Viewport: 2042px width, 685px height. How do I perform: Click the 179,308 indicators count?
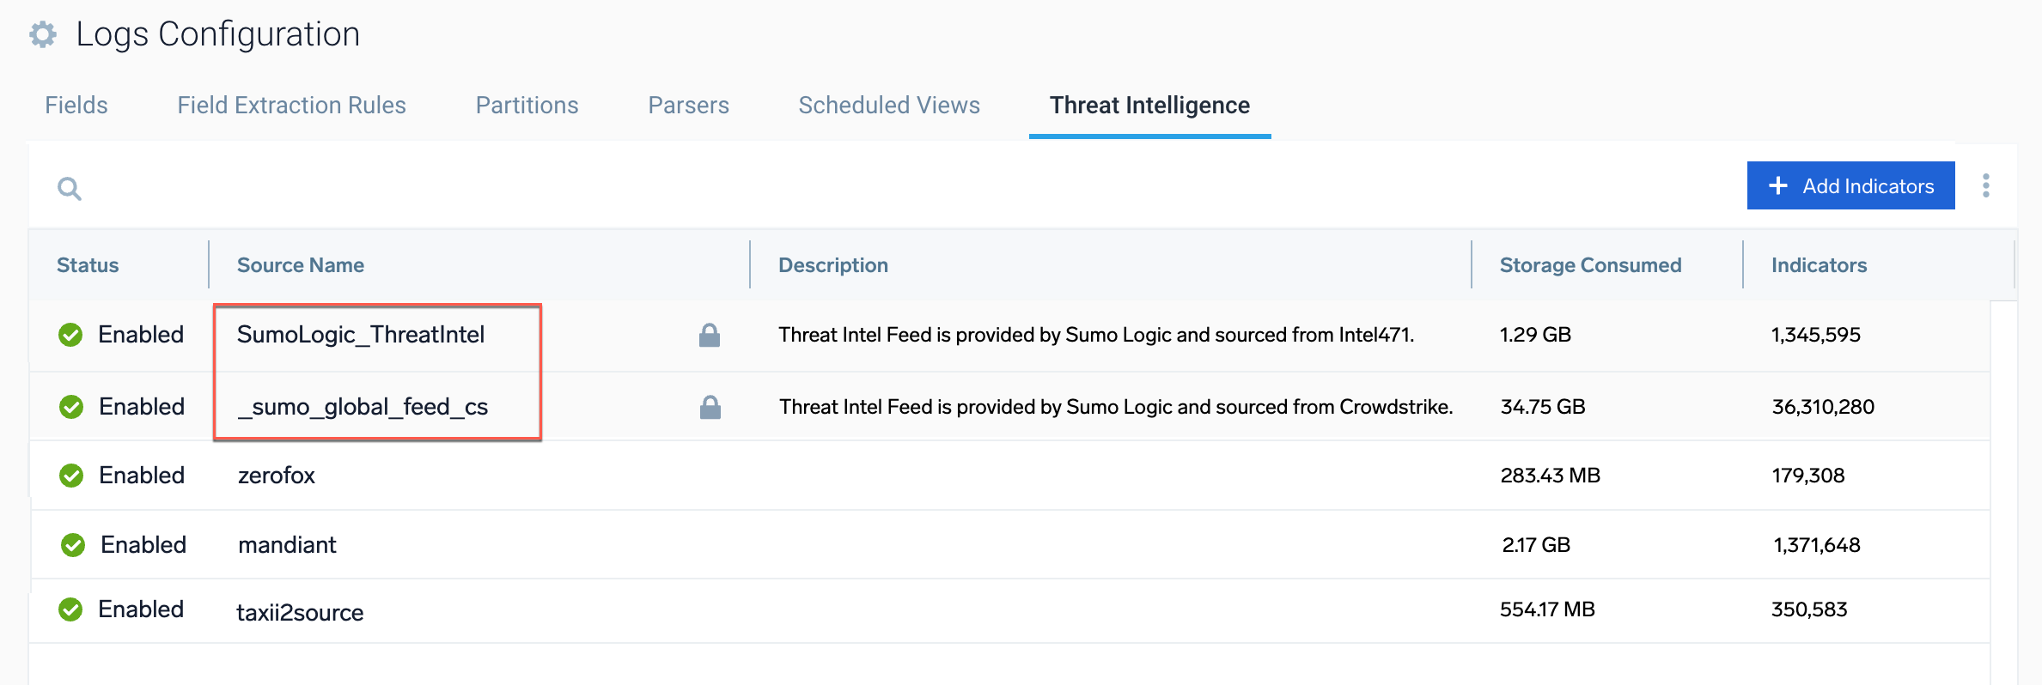[x=1808, y=476]
